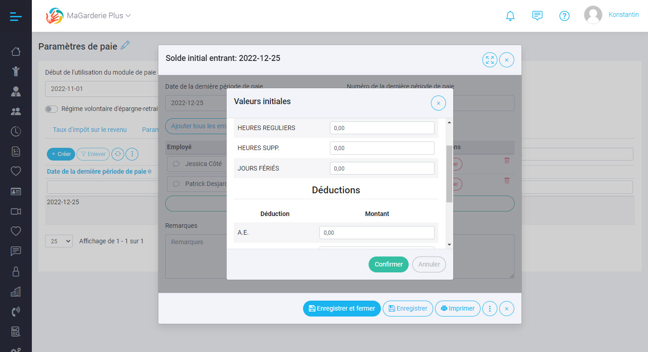Delete Jessica Côté's row with the trash icon

coord(506,161)
